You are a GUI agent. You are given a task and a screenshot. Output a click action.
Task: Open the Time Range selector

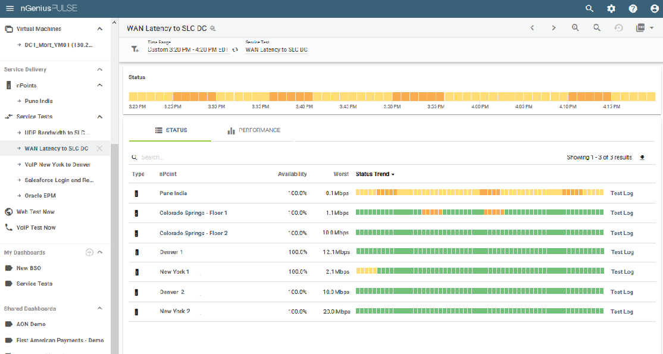[x=188, y=49]
